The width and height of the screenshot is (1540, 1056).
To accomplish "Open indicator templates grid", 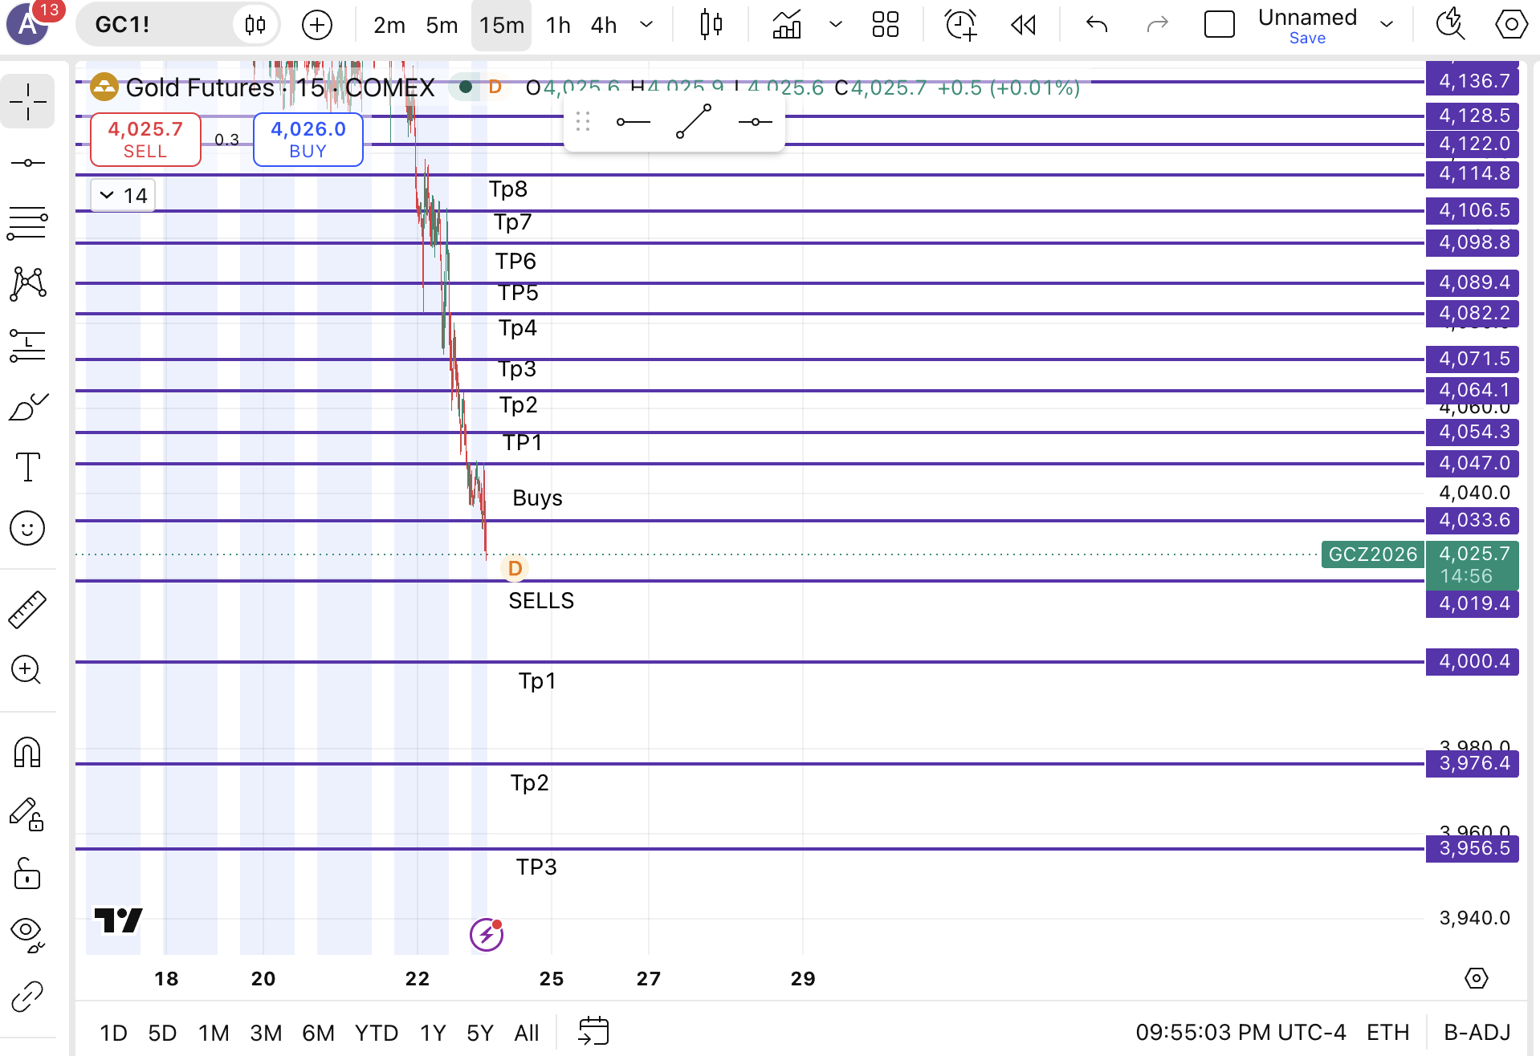I will pos(885,25).
